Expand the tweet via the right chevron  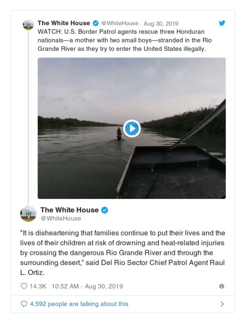point(222,304)
